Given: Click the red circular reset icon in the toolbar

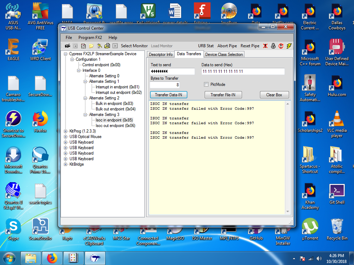Looking at the screenshot, I should click(281, 46).
